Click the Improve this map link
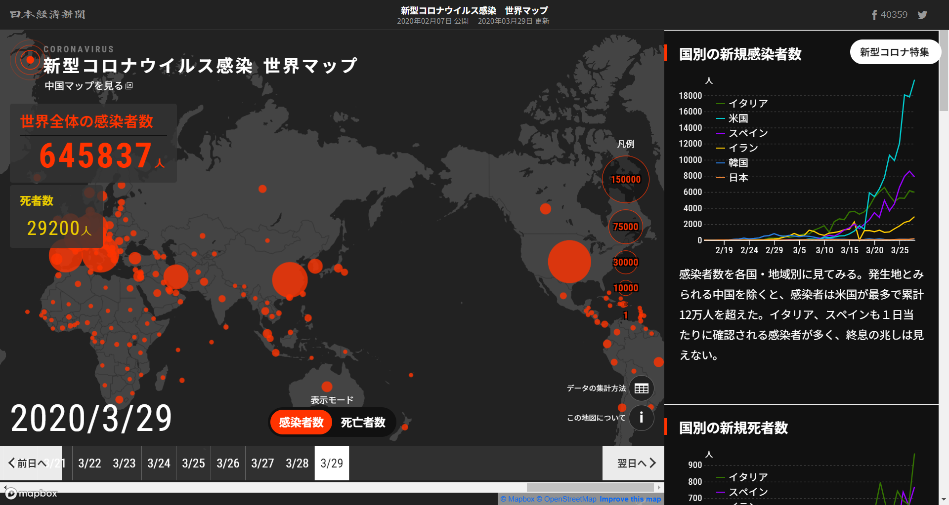Viewport: 949px width, 505px height. pyautogui.click(x=630, y=499)
